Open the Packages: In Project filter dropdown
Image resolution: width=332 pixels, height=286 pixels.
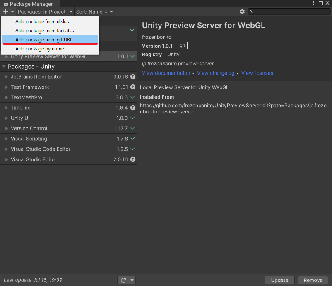click(43, 12)
